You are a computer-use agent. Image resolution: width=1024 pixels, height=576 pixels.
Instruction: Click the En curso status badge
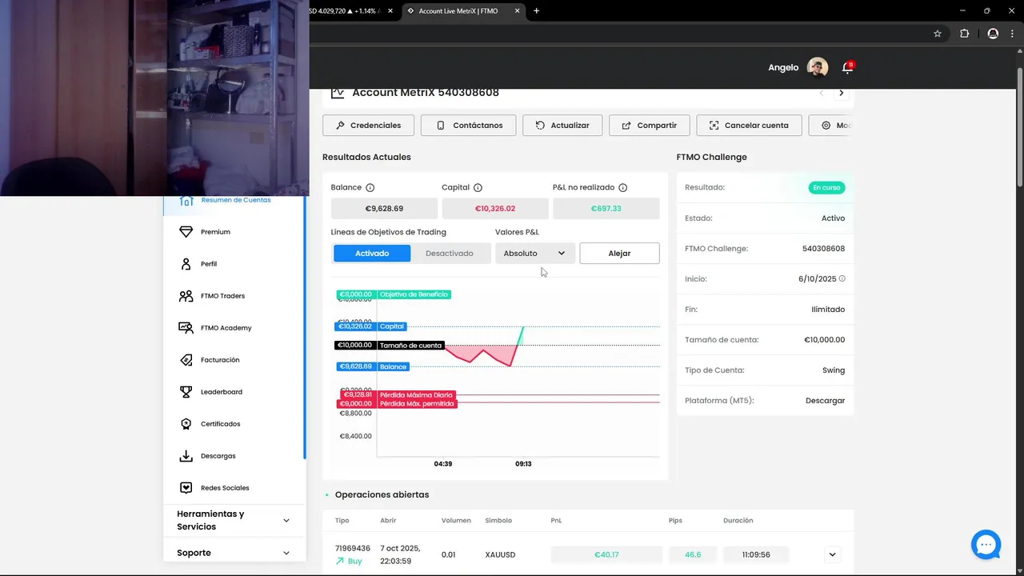click(x=826, y=188)
